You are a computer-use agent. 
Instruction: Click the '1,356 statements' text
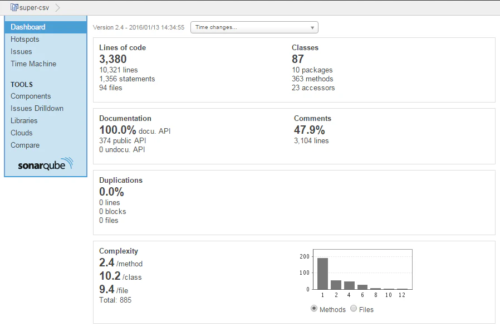pyautogui.click(x=127, y=79)
